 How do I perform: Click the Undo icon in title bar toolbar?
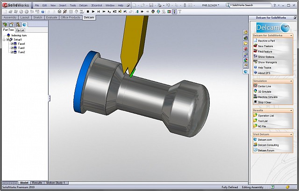[168, 5]
